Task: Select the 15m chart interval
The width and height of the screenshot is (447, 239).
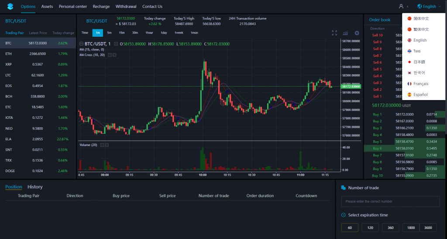Action: (x=122, y=33)
